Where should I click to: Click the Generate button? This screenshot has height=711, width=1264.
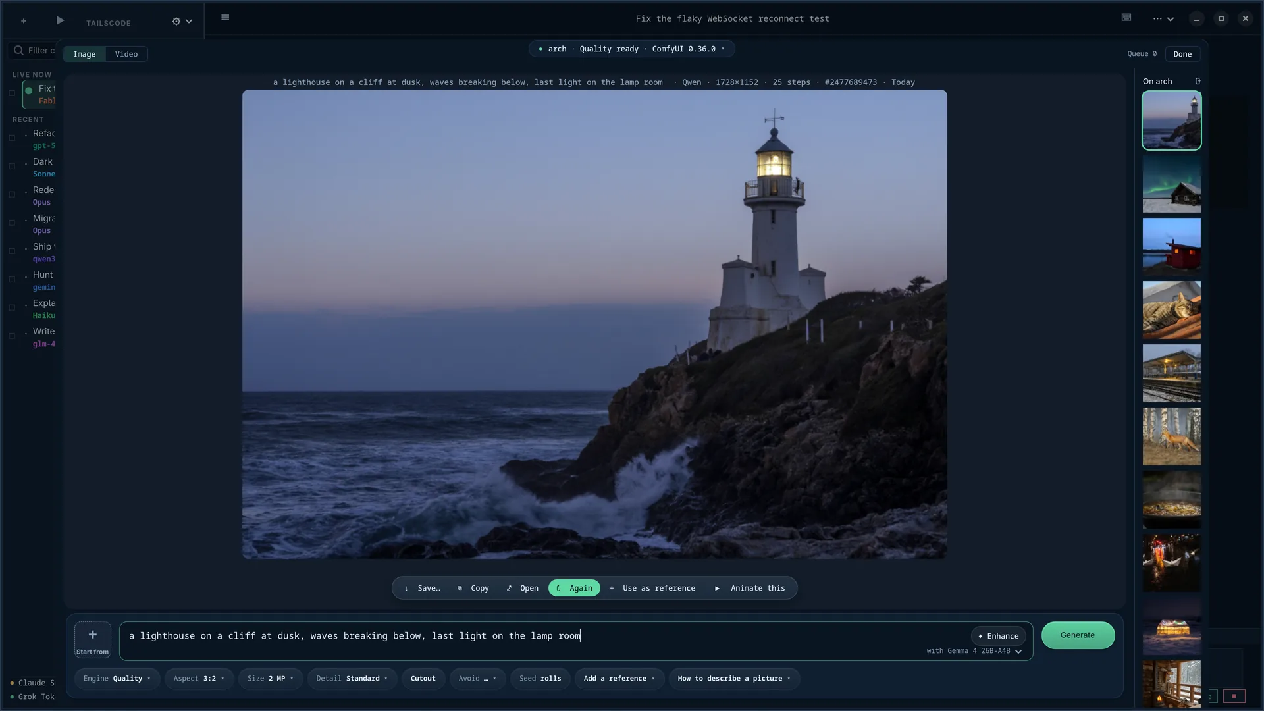click(1078, 635)
